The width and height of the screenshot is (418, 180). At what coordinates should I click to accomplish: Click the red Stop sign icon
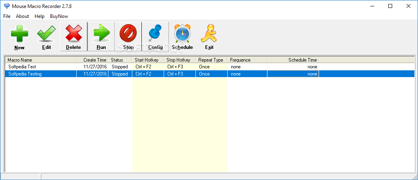128,33
